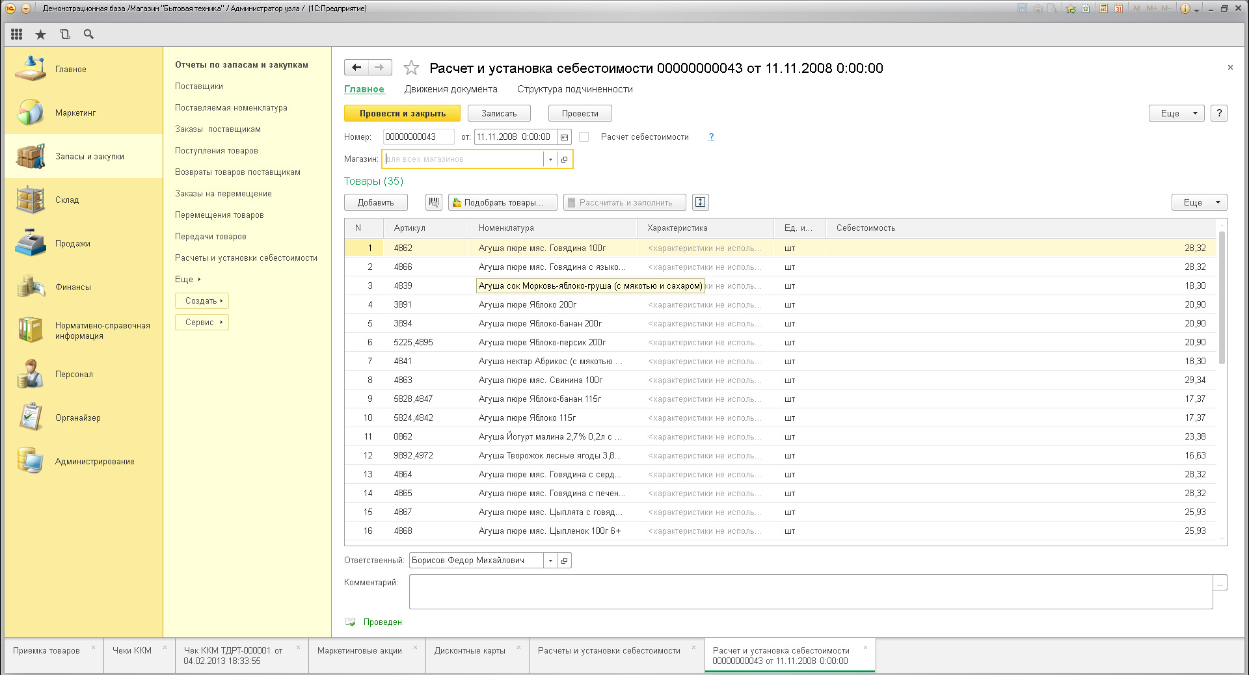Click the table vertical scrollbar
The height and width of the screenshot is (675, 1249).
(1222, 298)
